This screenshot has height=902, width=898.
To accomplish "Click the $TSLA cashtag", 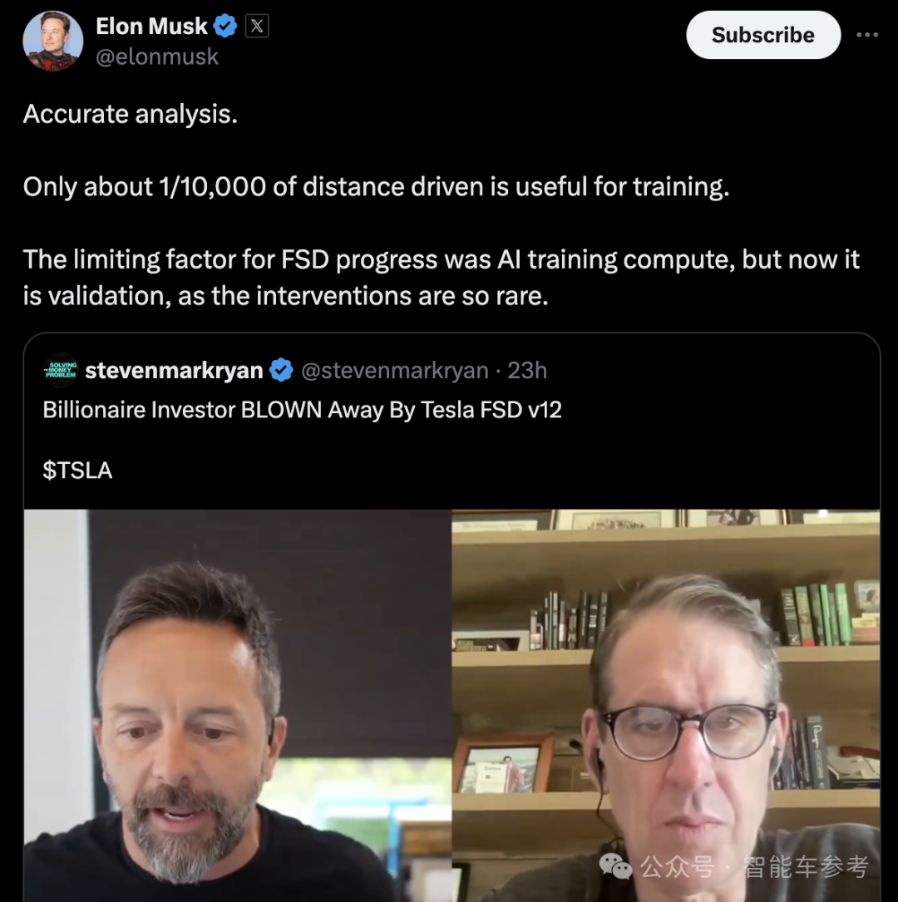I will tap(77, 471).
